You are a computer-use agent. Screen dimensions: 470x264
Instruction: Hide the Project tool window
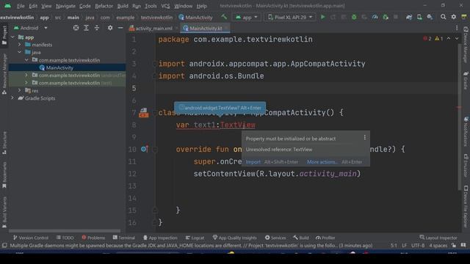(x=120, y=28)
